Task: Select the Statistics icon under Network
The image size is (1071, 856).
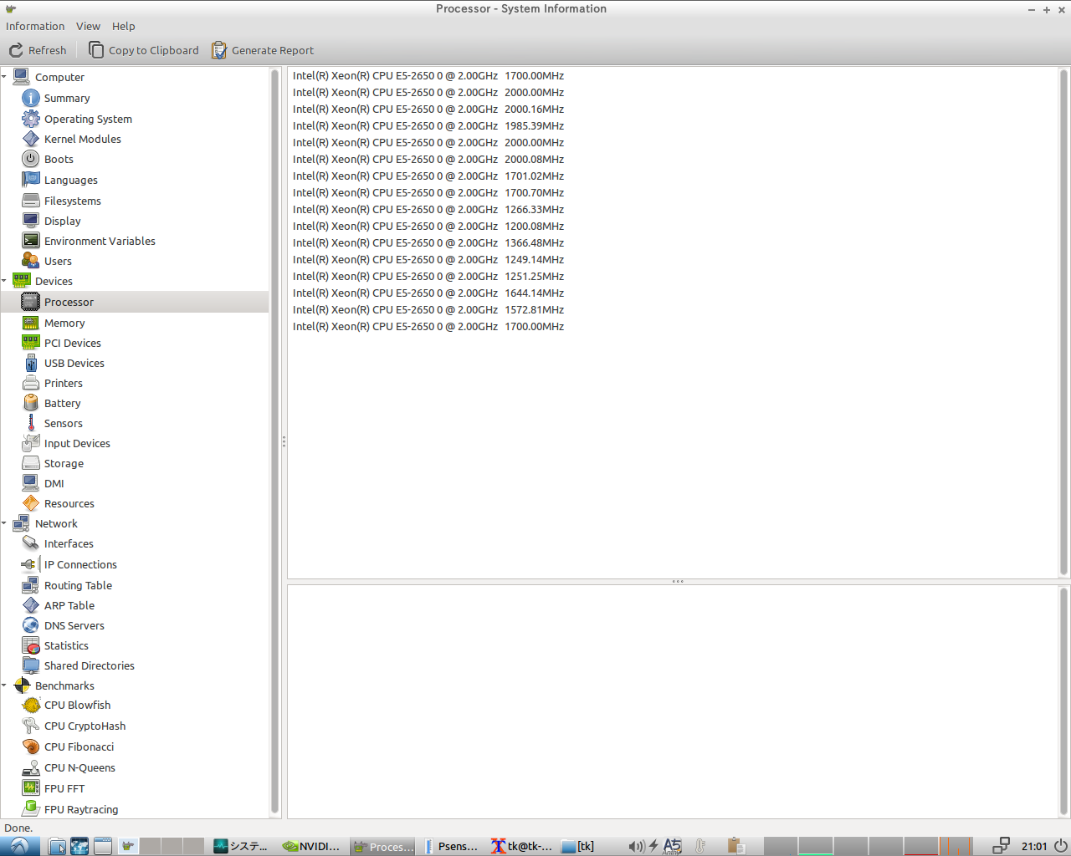Action: (31, 645)
